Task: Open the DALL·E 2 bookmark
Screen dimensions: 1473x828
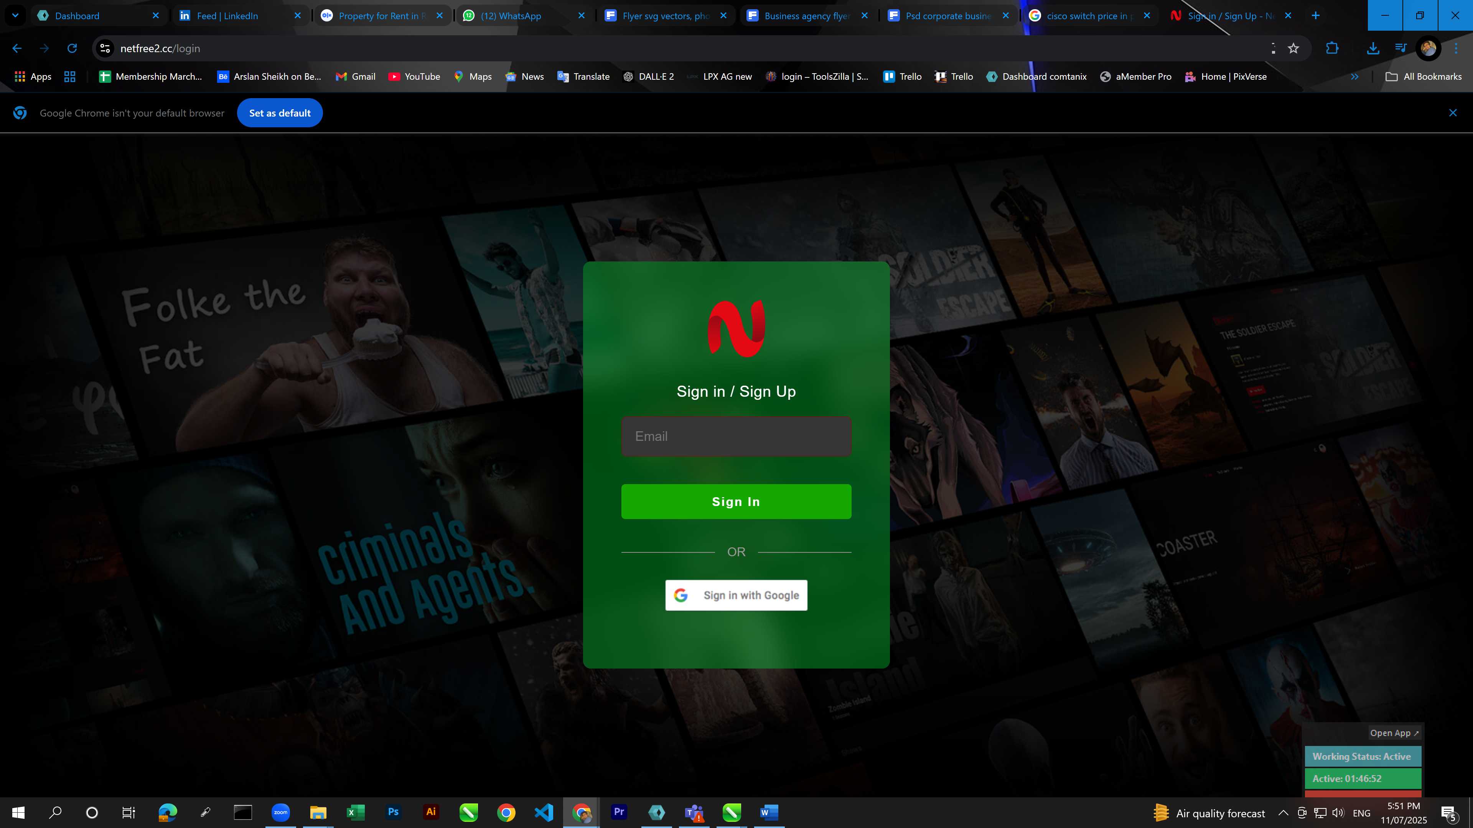Action: [649, 77]
